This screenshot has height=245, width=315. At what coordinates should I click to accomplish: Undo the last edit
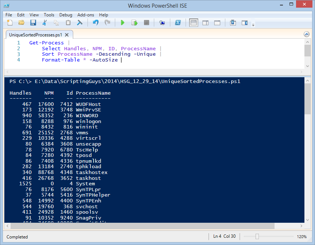click(x=96, y=23)
